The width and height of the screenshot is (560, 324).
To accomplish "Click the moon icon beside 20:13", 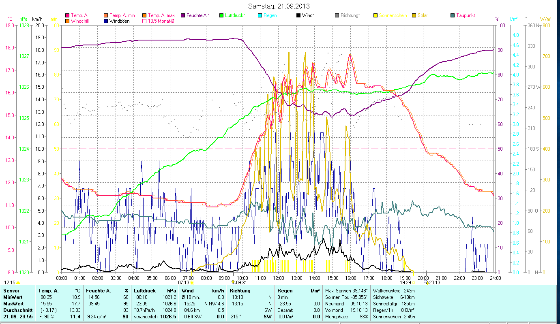I will 427,283.
